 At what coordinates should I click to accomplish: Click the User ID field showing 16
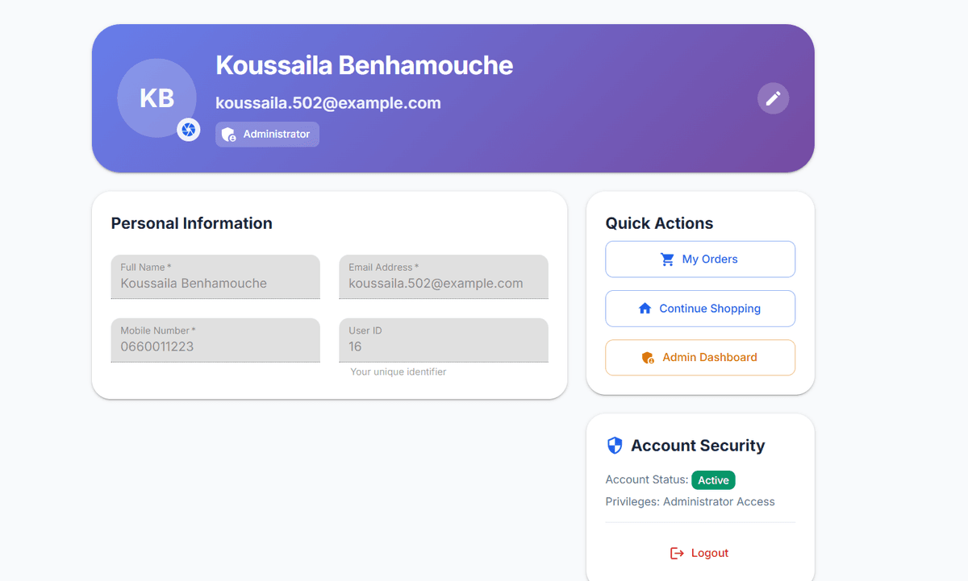click(443, 347)
